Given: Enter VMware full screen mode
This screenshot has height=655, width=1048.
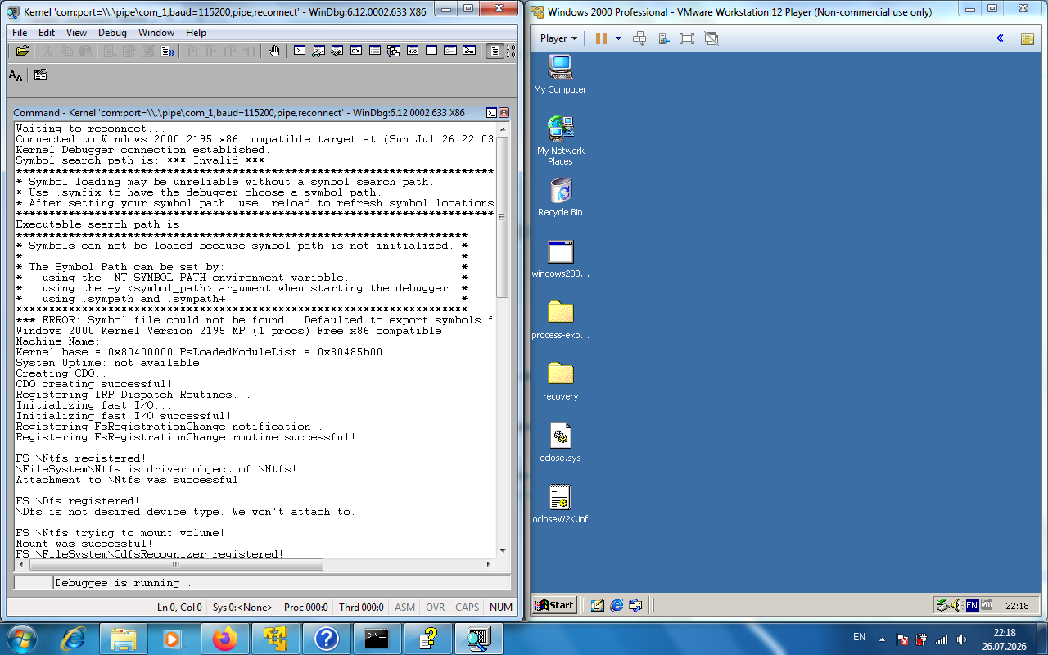Looking at the screenshot, I should click(686, 38).
